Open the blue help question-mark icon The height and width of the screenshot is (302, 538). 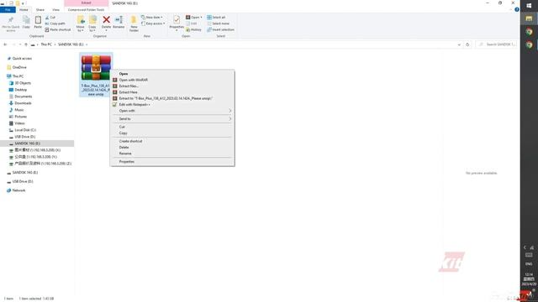click(517, 9)
